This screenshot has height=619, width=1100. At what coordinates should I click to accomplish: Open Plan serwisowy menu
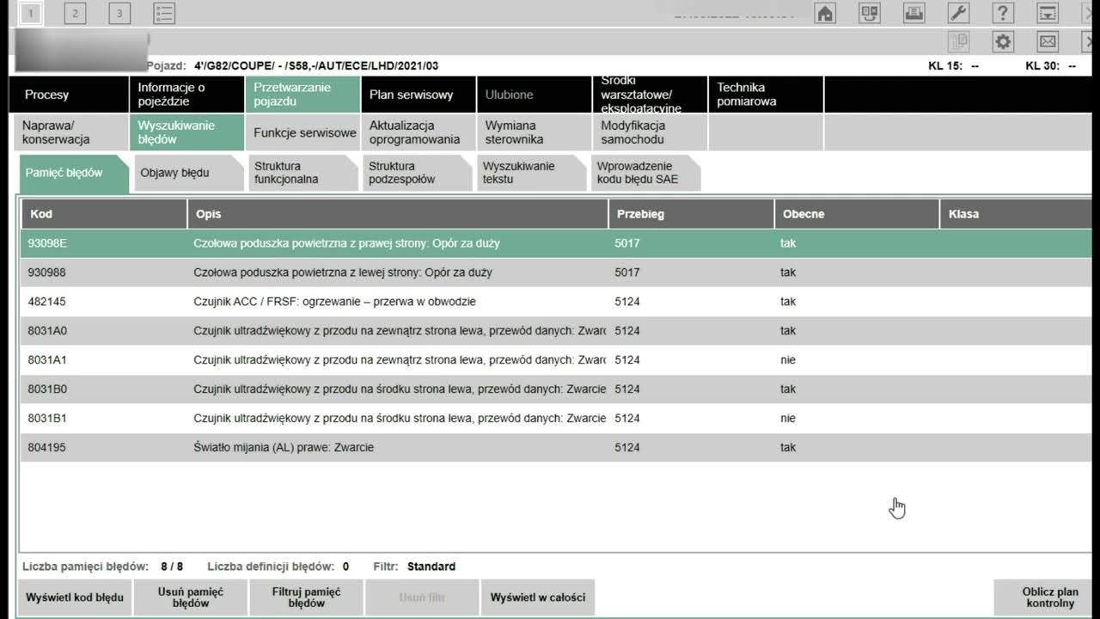419,95
